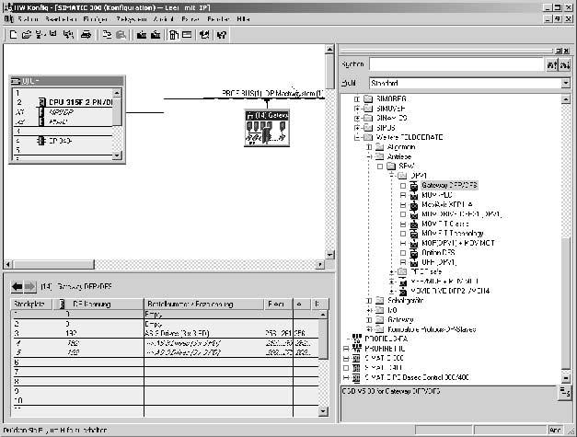Expand the PC Based Control 300/400 node
The width and height of the screenshot is (577, 437).
(346, 377)
